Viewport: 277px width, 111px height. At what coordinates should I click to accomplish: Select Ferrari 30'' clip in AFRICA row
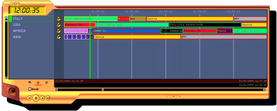pos(200,31)
